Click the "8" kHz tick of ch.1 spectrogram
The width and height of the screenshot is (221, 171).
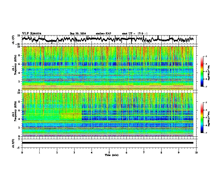(x=20, y=55)
